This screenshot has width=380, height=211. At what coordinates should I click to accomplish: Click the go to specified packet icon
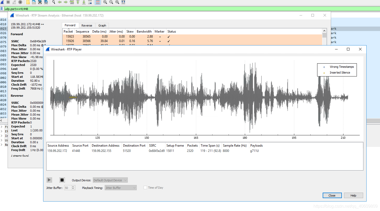72,2
